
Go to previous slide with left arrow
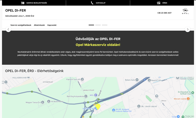(x=8, y=29)
